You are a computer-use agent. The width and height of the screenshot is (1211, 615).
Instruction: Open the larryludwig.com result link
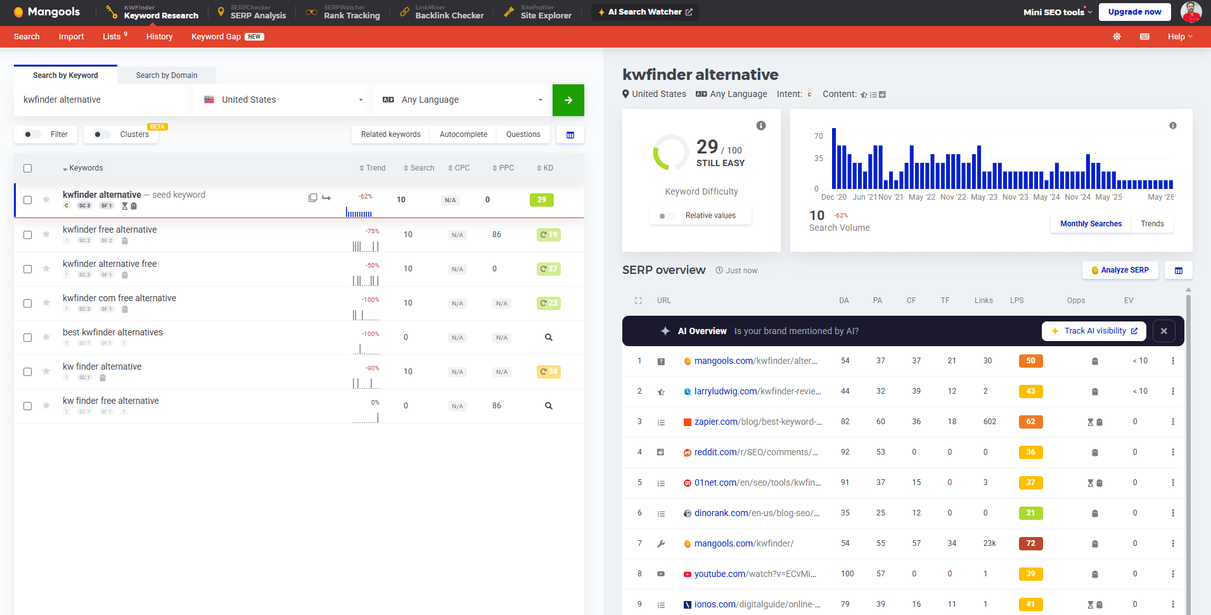757,391
